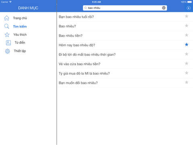Go to Trang chủ menu item
The image size is (193, 145).
click(20, 18)
